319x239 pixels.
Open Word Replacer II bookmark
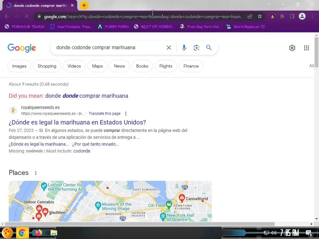[245, 27]
